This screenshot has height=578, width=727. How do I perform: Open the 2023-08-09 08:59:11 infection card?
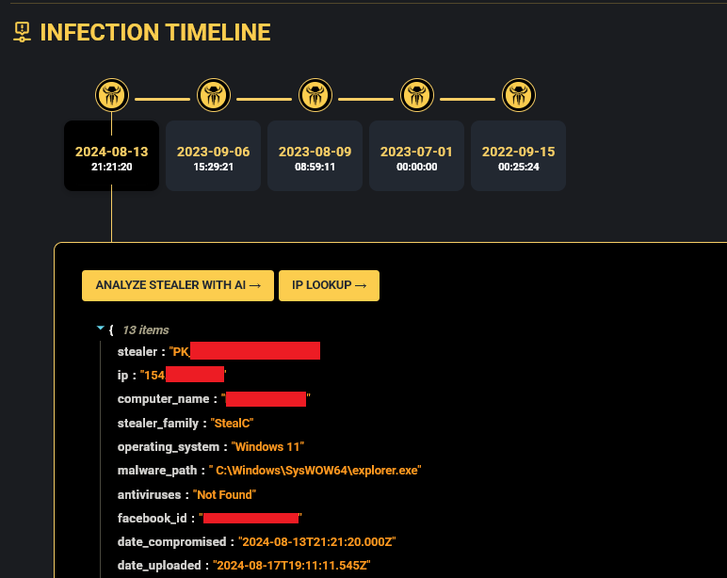[315, 156]
